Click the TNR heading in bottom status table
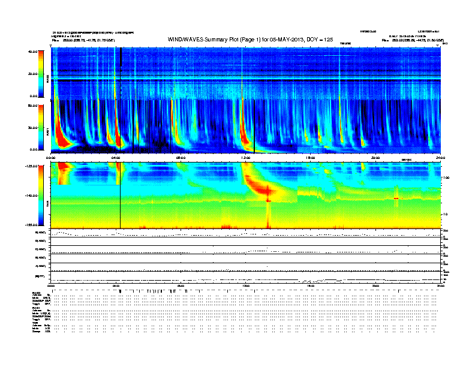The width and height of the screenshot is (475, 367). point(35,323)
